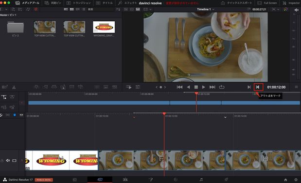Image resolution: width=301 pixels, height=183 pixels.
Task: Click the Place on Top edit icon
Action: 71,87
